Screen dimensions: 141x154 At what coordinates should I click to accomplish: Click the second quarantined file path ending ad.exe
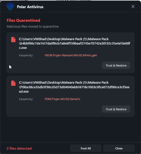click(x=74, y=87)
